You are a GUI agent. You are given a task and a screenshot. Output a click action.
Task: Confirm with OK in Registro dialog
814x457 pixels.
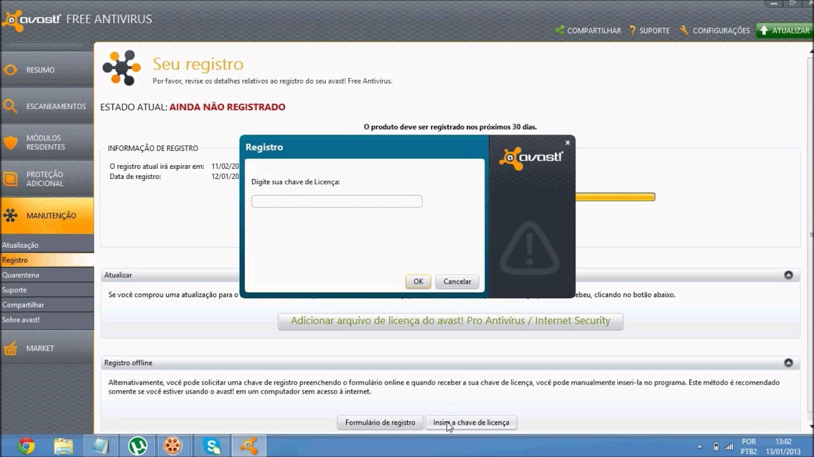[x=418, y=282]
